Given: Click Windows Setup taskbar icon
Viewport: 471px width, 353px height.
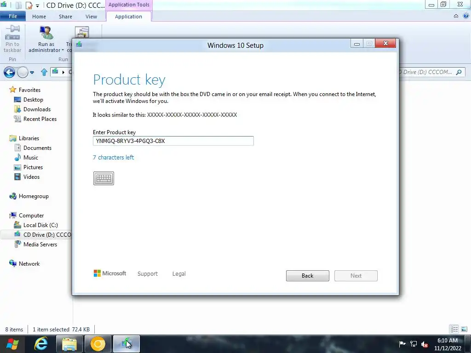Looking at the screenshot, I should tap(126, 344).
